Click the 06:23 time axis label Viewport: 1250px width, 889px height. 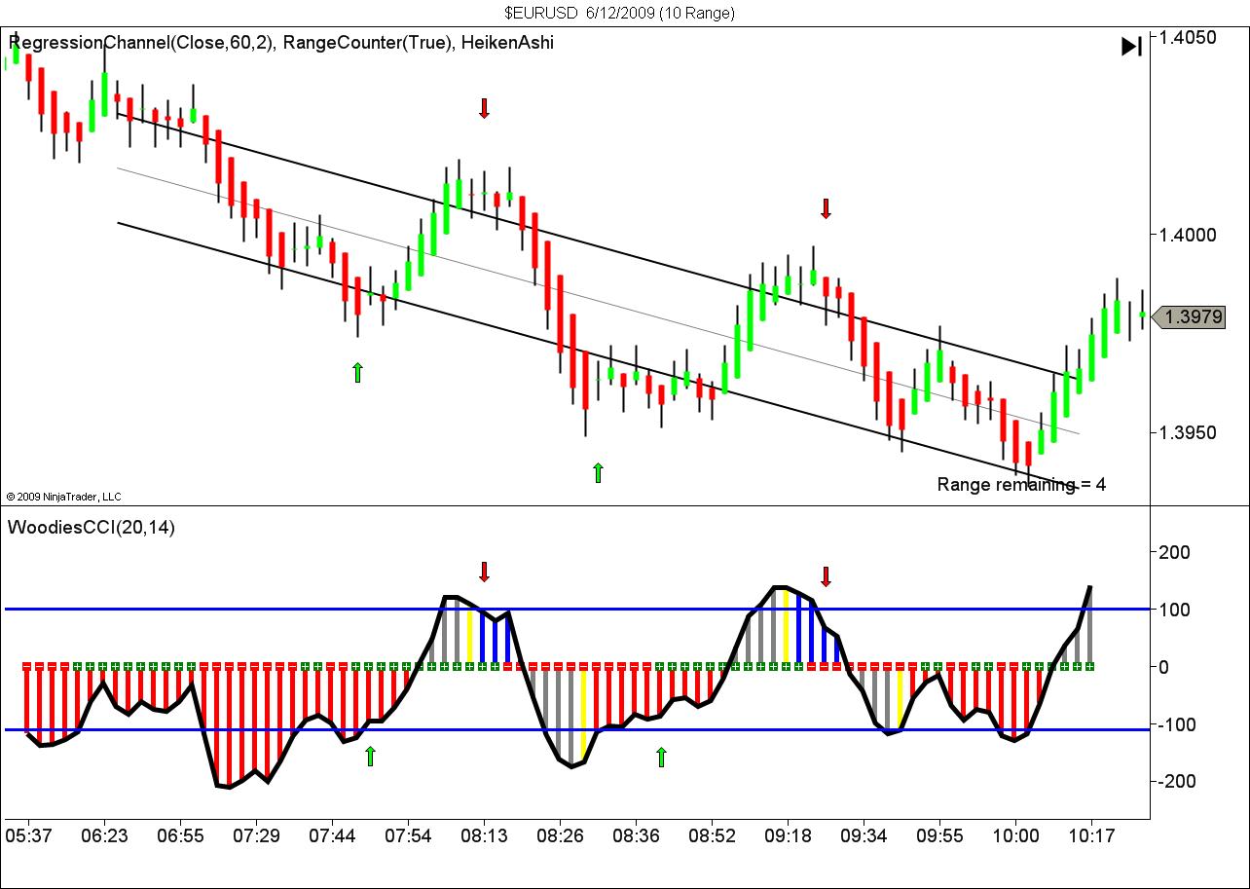(103, 835)
